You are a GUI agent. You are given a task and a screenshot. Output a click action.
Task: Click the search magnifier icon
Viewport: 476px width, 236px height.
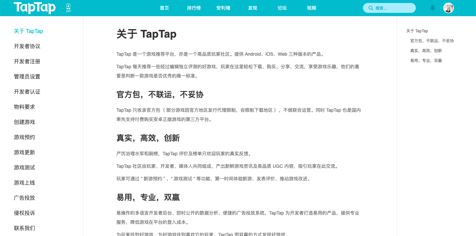371,8
